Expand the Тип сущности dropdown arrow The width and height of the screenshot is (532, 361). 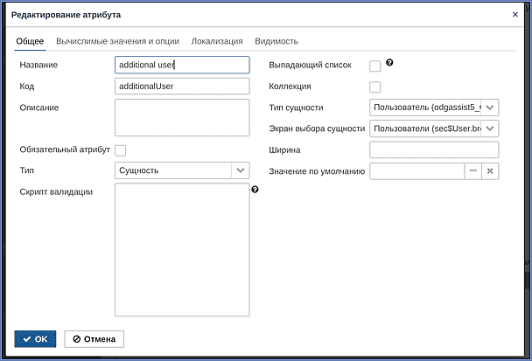(490, 108)
